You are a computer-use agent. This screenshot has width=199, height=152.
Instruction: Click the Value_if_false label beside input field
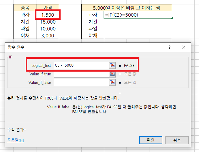(40, 83)
